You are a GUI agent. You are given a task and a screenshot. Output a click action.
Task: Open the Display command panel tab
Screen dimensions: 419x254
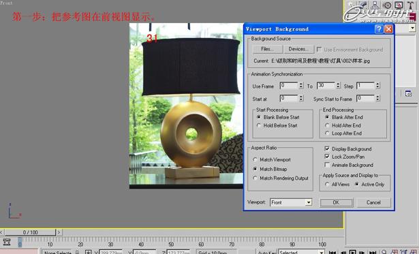(399, 5)
